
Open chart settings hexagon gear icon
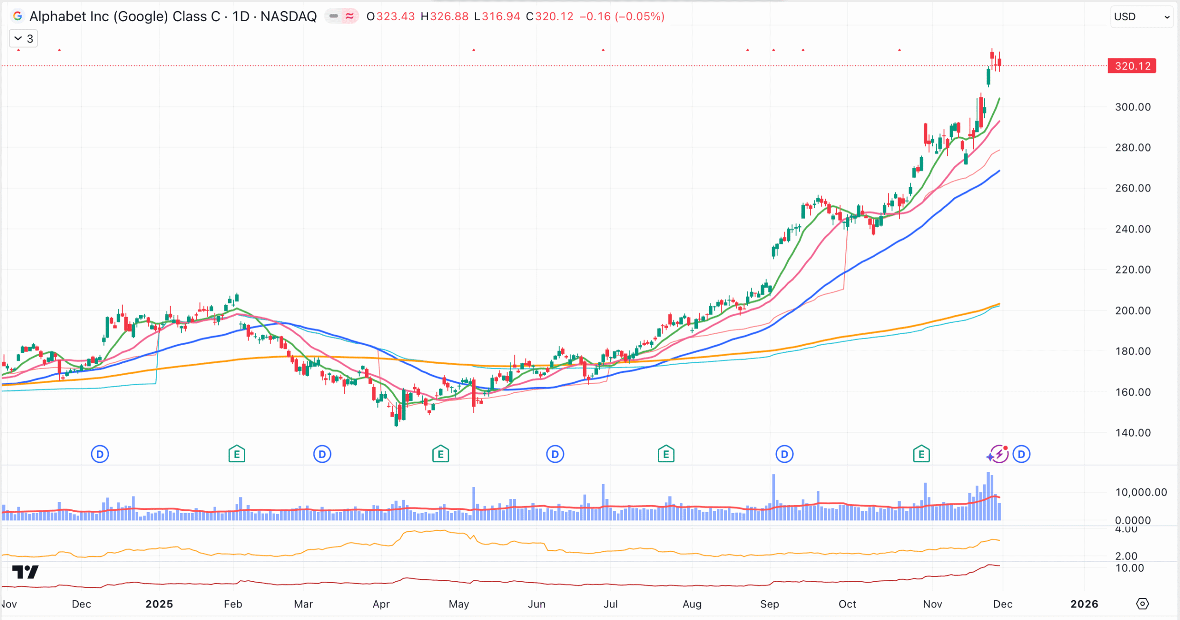tap(1142, 604)
